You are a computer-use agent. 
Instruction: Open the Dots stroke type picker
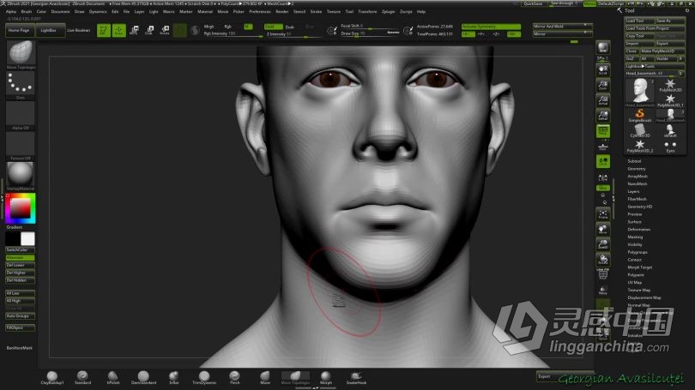click(x=21, y=85)
